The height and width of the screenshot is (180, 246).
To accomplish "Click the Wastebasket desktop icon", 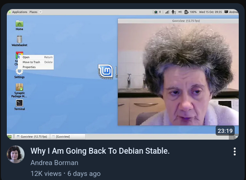I will coord(19,41).
